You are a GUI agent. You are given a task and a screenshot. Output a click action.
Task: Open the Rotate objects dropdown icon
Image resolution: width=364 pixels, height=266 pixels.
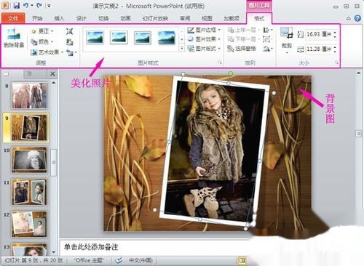(x=268, y=49)
